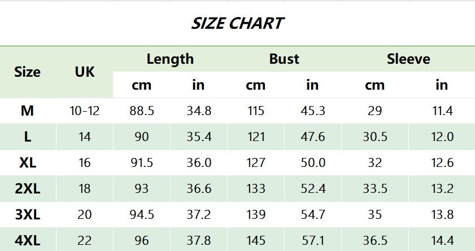Click the M size row label
This screenshot has width=475, height=251.
[x=28, y=111]
